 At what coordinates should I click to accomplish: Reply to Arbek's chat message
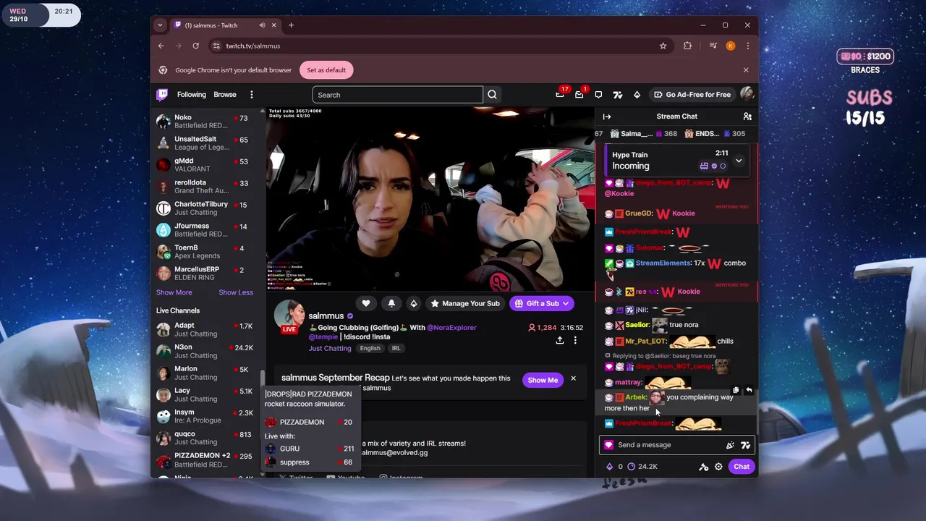click(749, 390)
